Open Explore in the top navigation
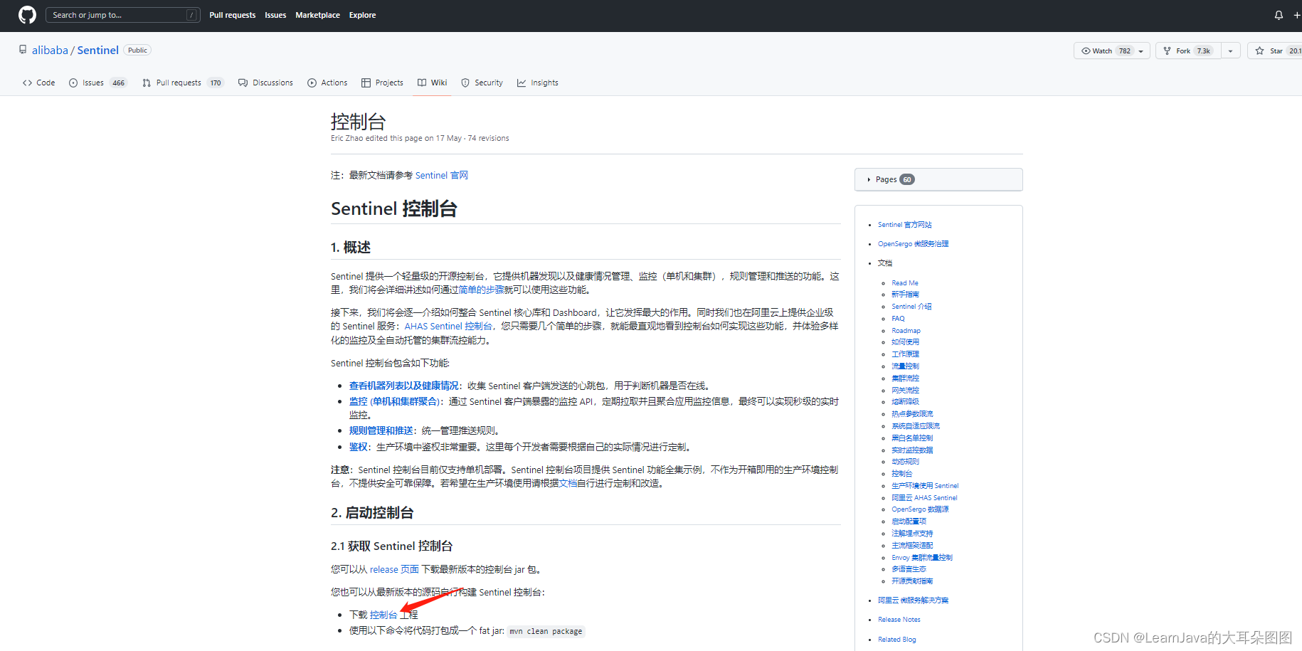This screenshot has width=1302, height=651. [362, 15]
